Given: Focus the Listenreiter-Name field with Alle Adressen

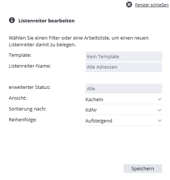Looking at the screenshot, I should (124, 67).
